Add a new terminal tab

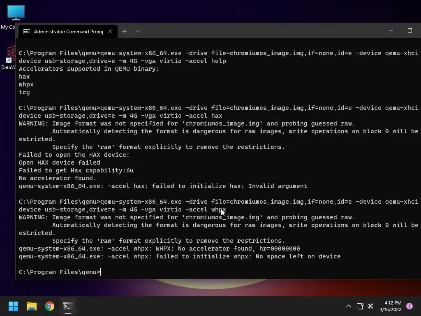(124, 31)
